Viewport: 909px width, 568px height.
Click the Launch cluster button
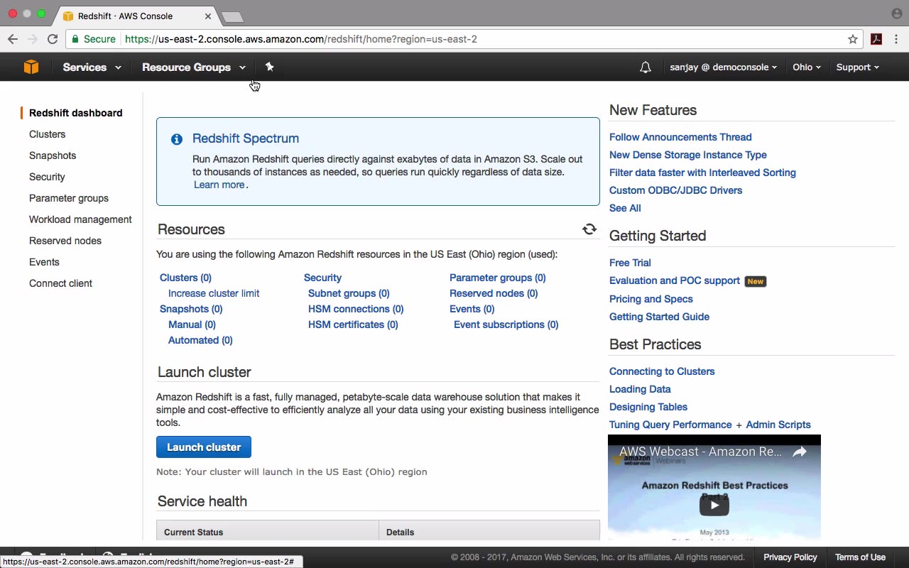(x=204, y=447)
